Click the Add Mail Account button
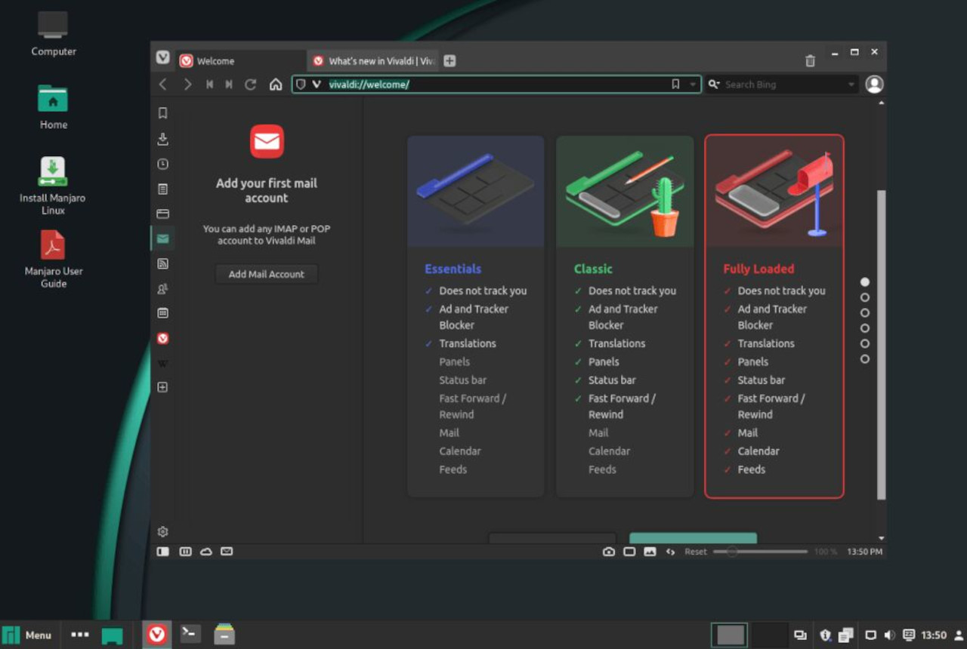The width and height of the screenshot is (967, 649). pyautogui.click(x=266, y=274)
